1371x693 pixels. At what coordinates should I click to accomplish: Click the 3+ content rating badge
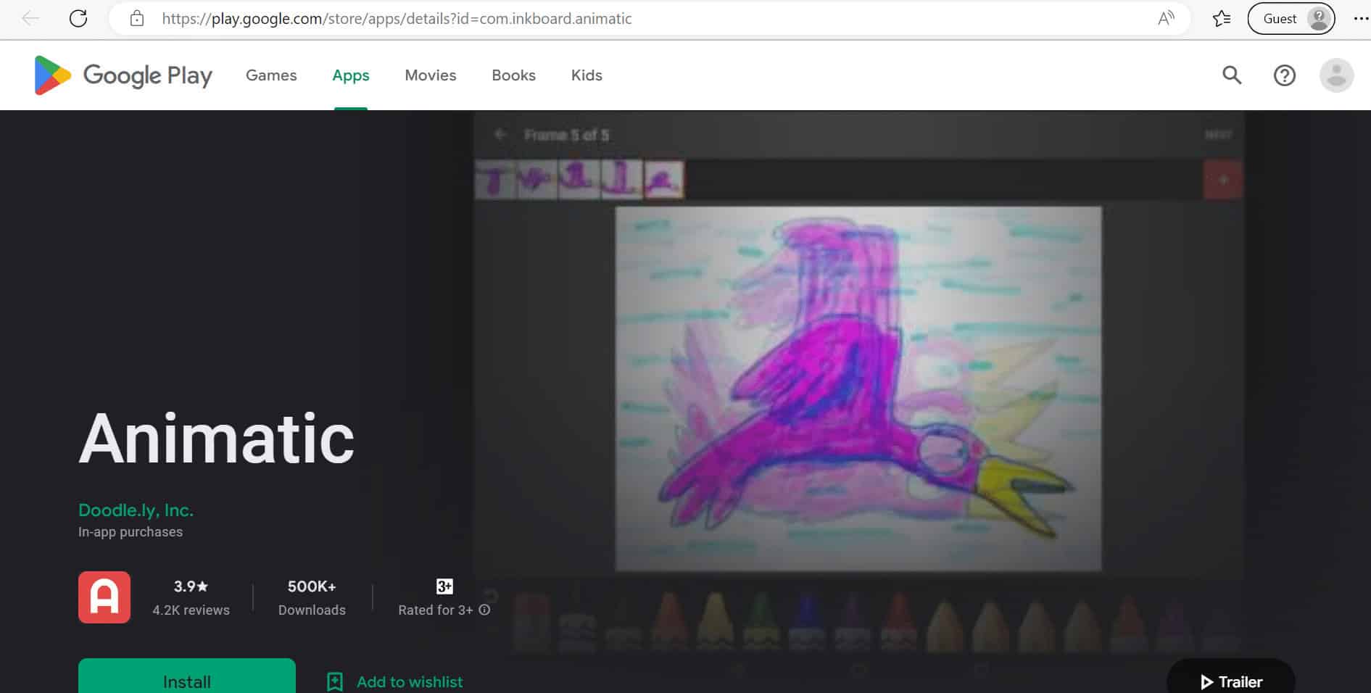(444, 586)
